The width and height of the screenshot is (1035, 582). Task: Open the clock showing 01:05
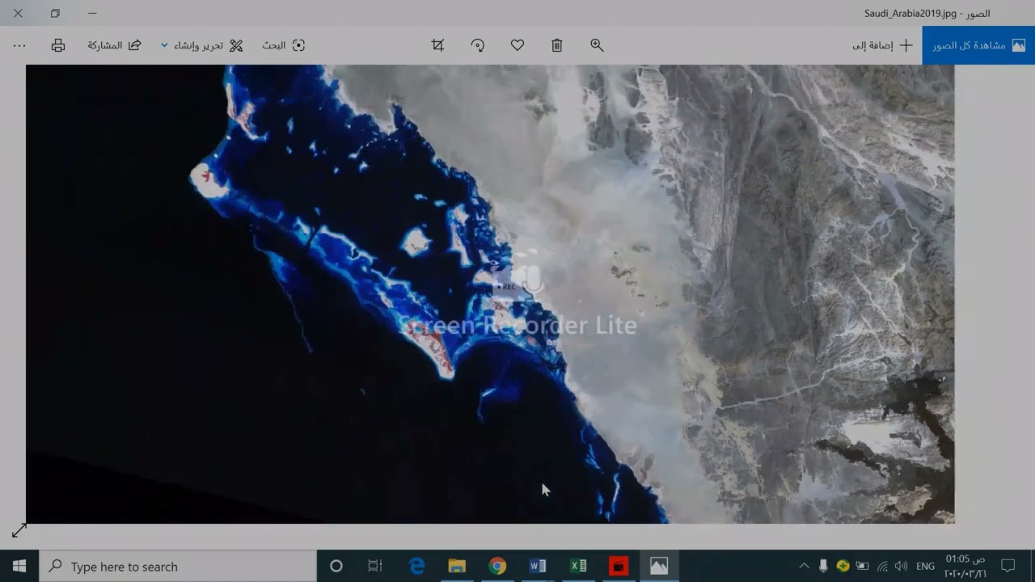pos(965,566)
